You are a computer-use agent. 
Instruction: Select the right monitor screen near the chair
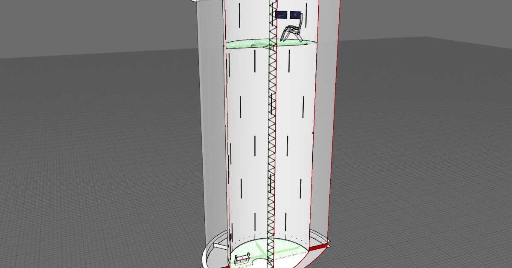pyautogui.click(x=295, y=14)
